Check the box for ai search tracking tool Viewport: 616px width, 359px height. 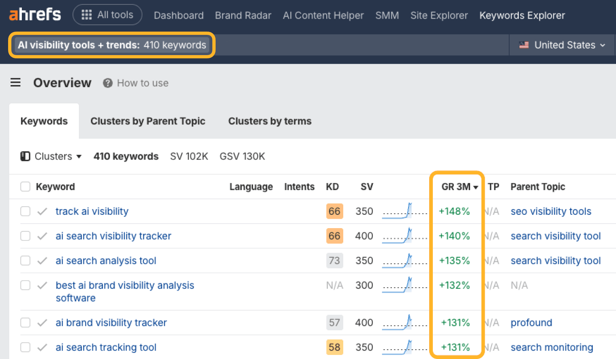tap(26, 348)
